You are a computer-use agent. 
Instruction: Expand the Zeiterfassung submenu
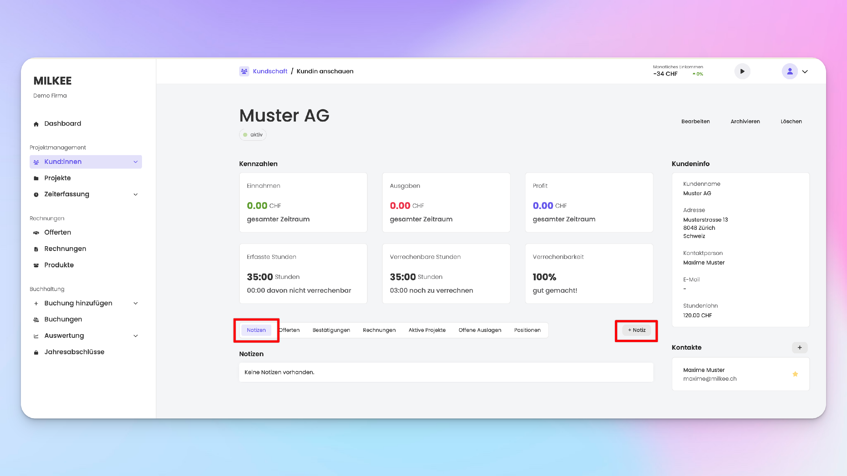click(136, 194)
